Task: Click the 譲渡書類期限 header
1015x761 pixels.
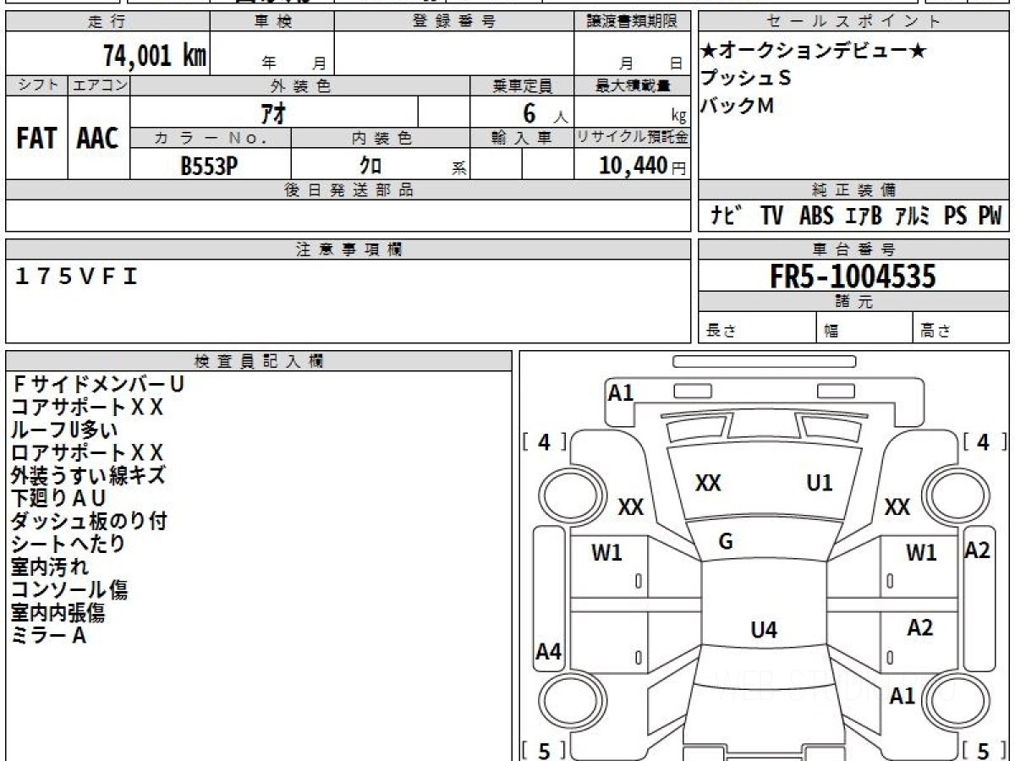Action: coord(632,22)
